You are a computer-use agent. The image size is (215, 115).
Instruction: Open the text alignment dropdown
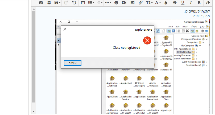tap(100, 3)
